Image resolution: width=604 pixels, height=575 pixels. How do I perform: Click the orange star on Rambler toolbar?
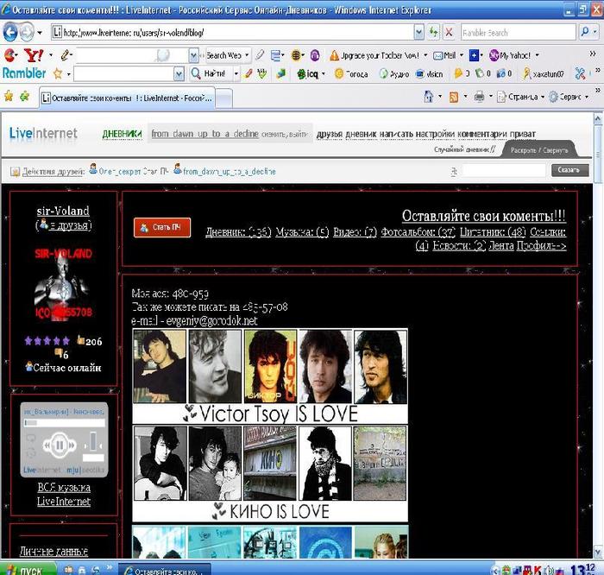58,73
